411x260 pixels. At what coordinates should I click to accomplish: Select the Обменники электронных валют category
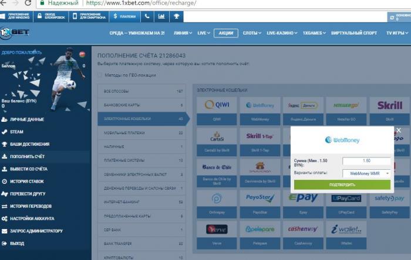142,175
